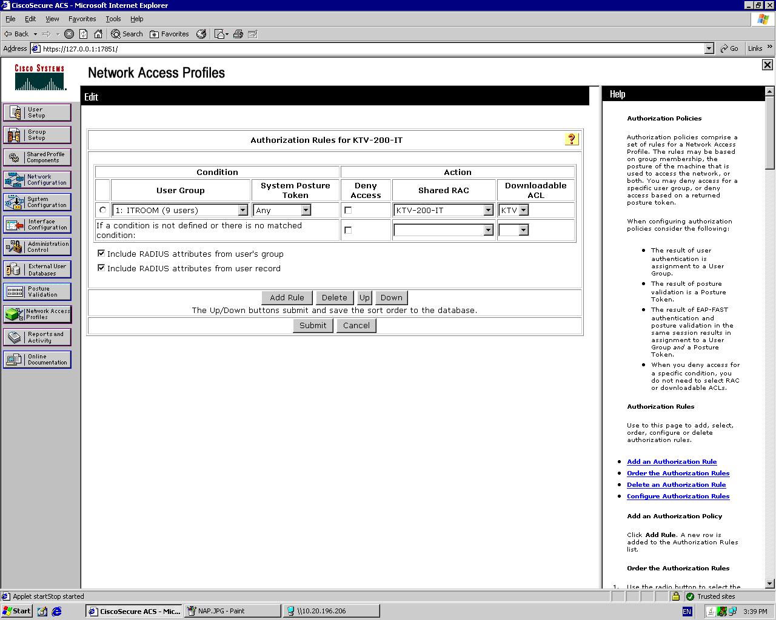This screenshot has height=620, width=776.
Task: Open Posture Validation section
Action: pyautogui.click(x=37, y=292)
